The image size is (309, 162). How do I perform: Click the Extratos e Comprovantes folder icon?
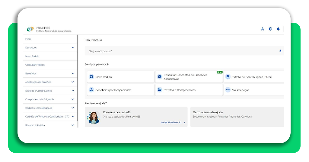[160, 90]
